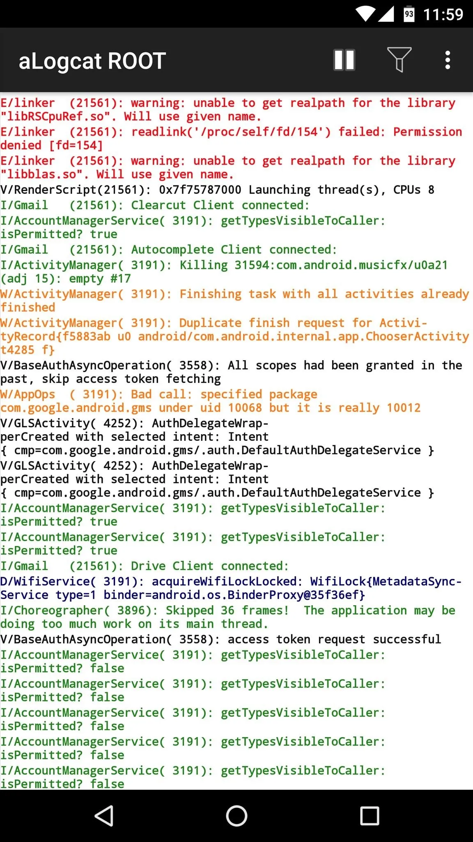The image size is (473, 842).
Task: Pause the log output
Action: (344, 60)
